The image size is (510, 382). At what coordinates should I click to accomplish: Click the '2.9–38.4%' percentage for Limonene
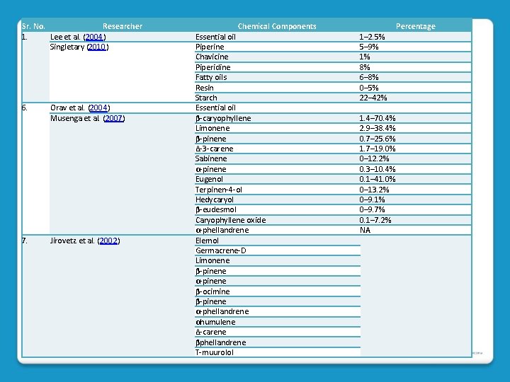[378, 128]
